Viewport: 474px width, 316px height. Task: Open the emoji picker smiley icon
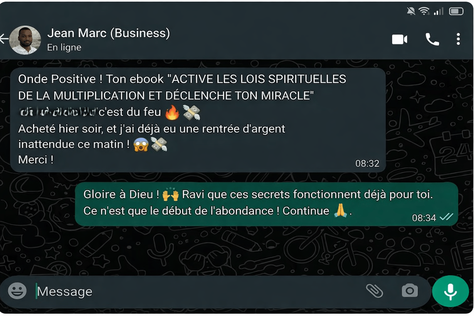17,291
